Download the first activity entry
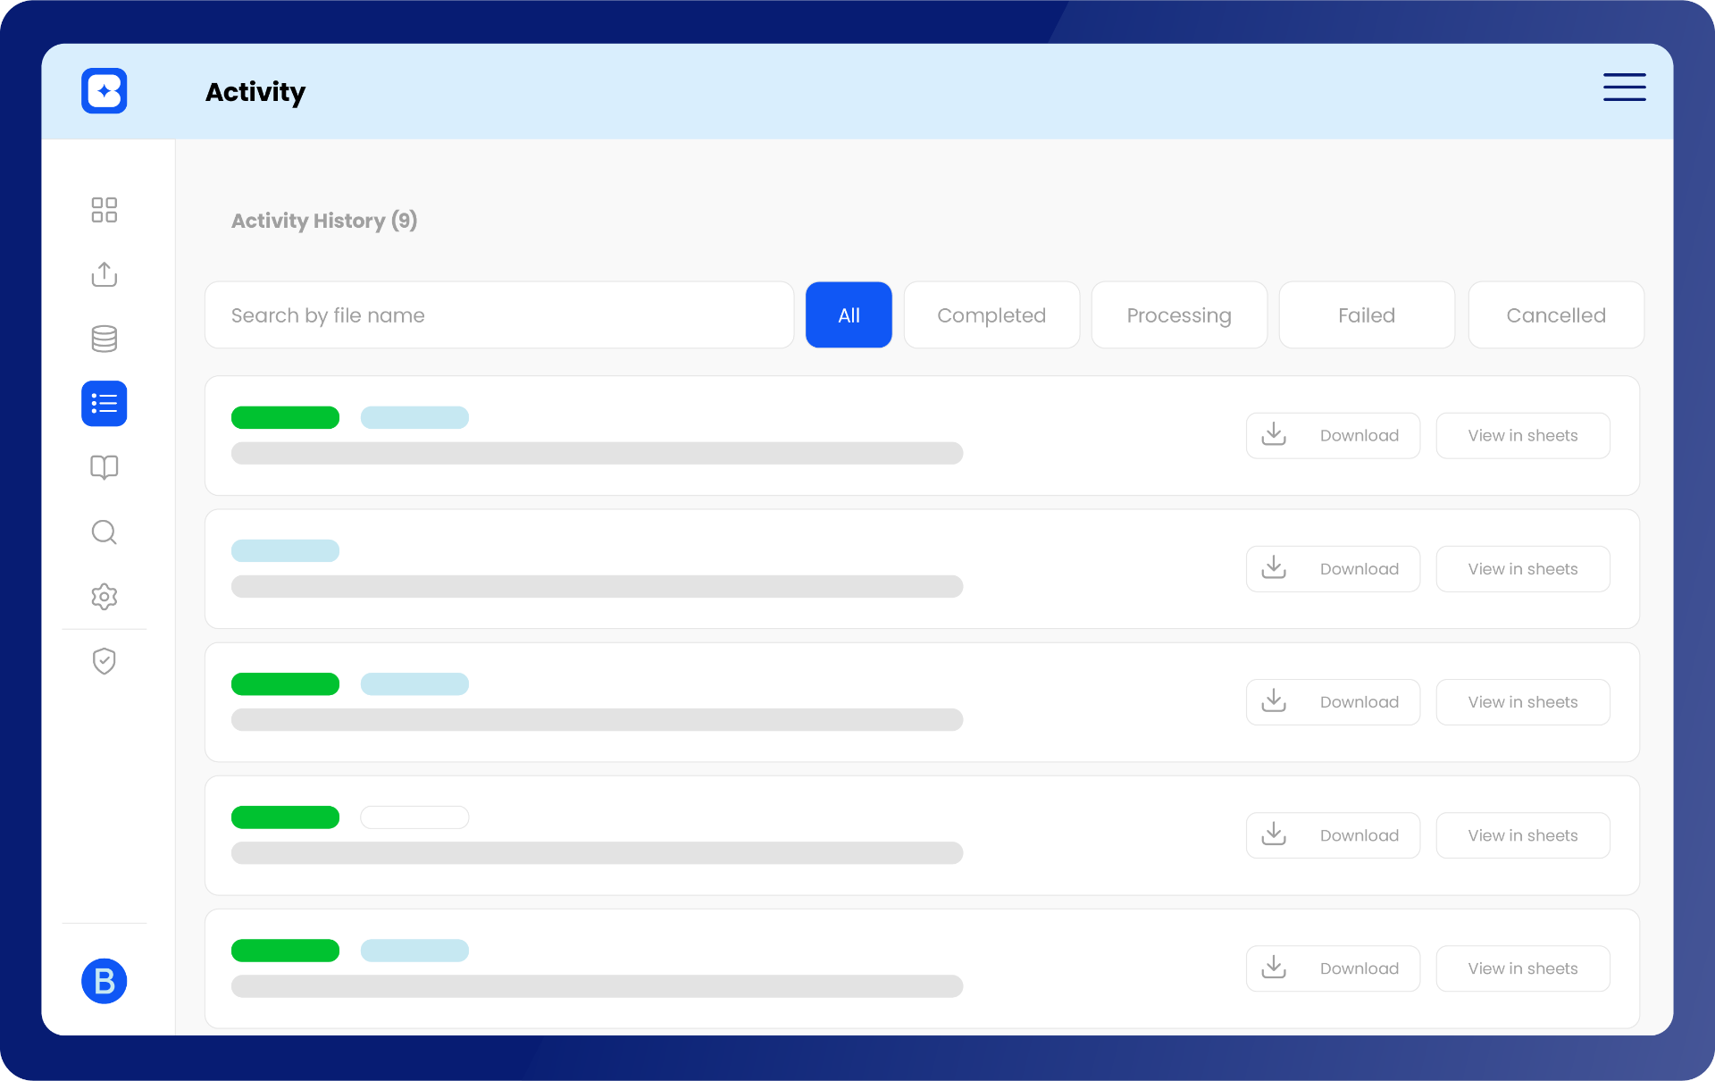1715x1081 pixels. coord(1332,436)
